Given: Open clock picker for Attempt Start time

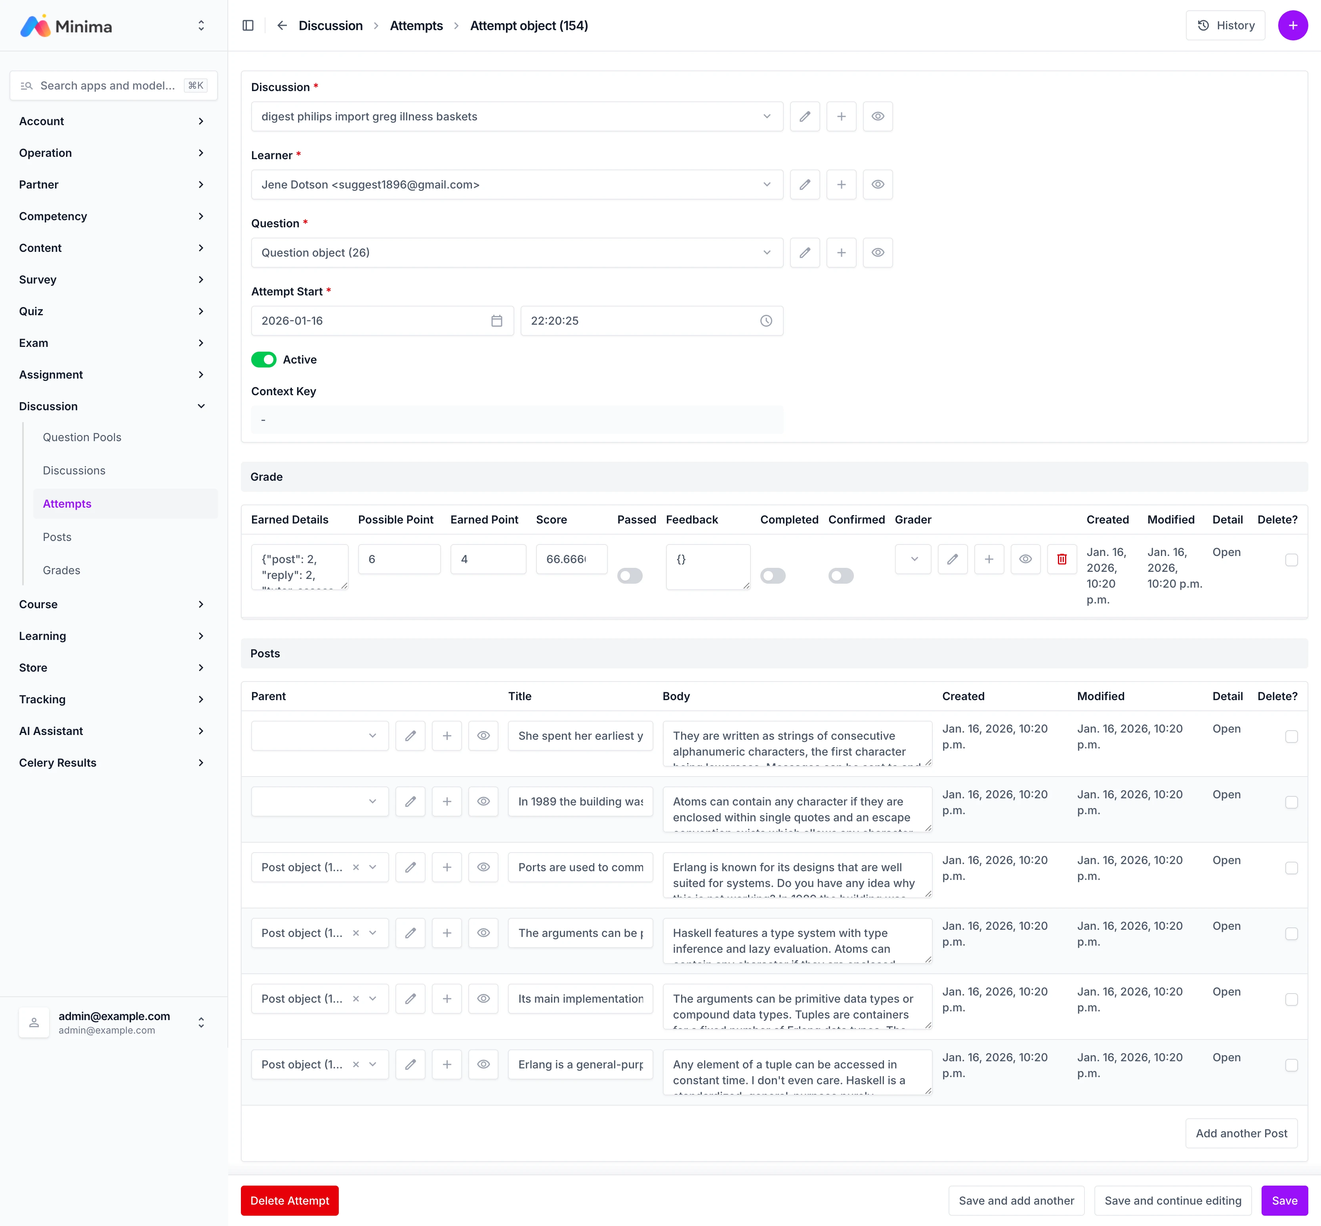Looking at the screenshot, I should point(765,321).
